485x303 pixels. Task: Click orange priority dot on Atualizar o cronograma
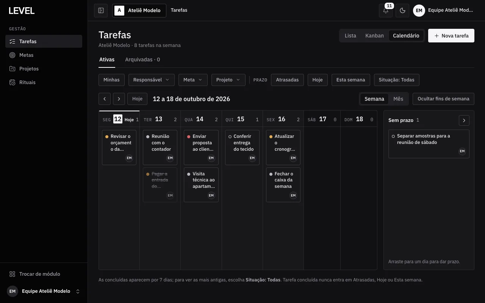click(271, 137)
